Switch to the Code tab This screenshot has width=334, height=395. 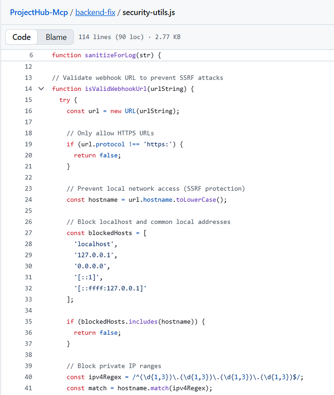tap(21, 37)
